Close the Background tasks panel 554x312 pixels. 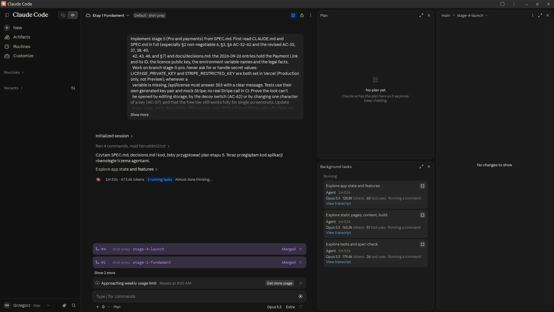click(429, 167)
